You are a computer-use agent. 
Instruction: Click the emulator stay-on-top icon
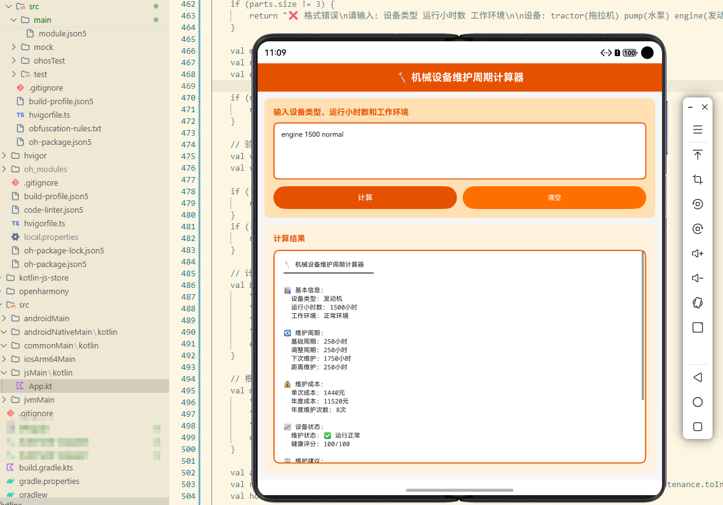coord(698,155)
